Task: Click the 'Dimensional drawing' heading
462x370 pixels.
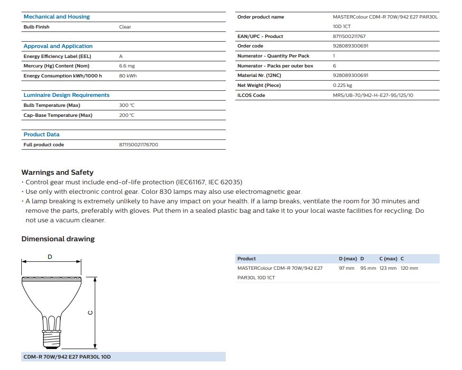Action: (58, 239)
